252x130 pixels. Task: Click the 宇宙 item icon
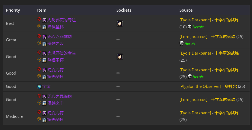tap(39, 87)
